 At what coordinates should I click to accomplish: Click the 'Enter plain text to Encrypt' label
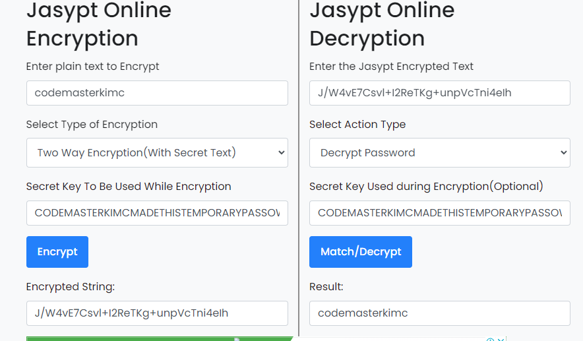tap(92, 67)
